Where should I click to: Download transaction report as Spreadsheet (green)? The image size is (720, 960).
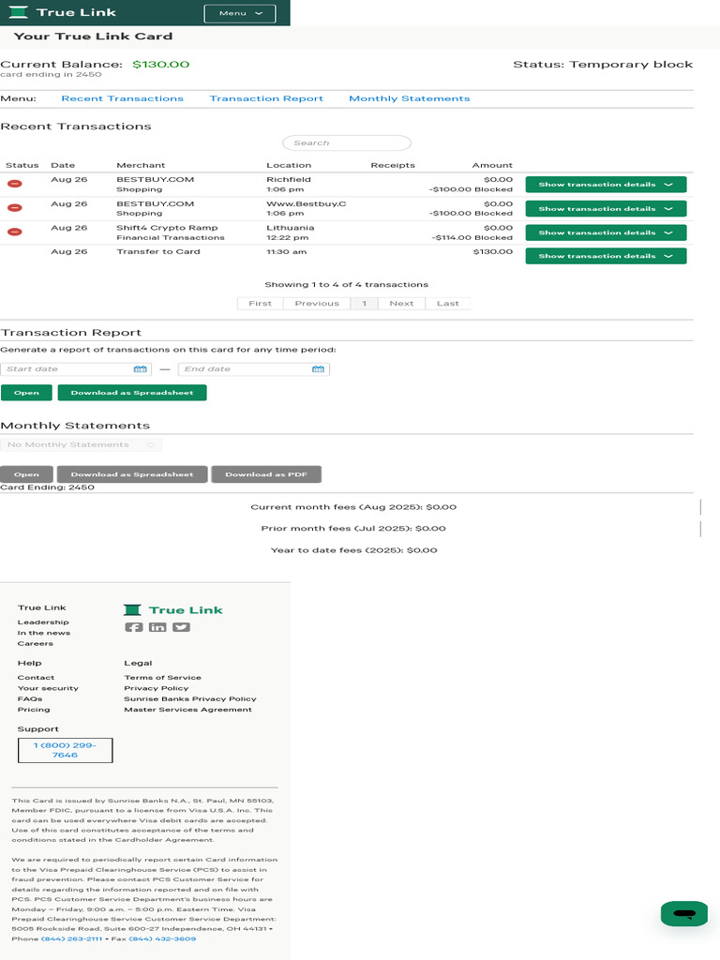[x=132, y=393]
